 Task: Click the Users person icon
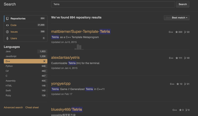(x=7, y=38)
